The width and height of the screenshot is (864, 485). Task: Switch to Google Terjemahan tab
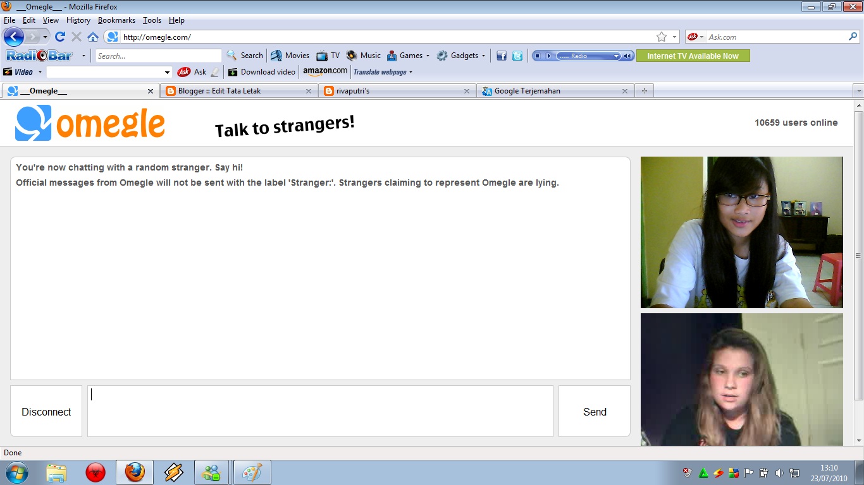tap(555, 91)
